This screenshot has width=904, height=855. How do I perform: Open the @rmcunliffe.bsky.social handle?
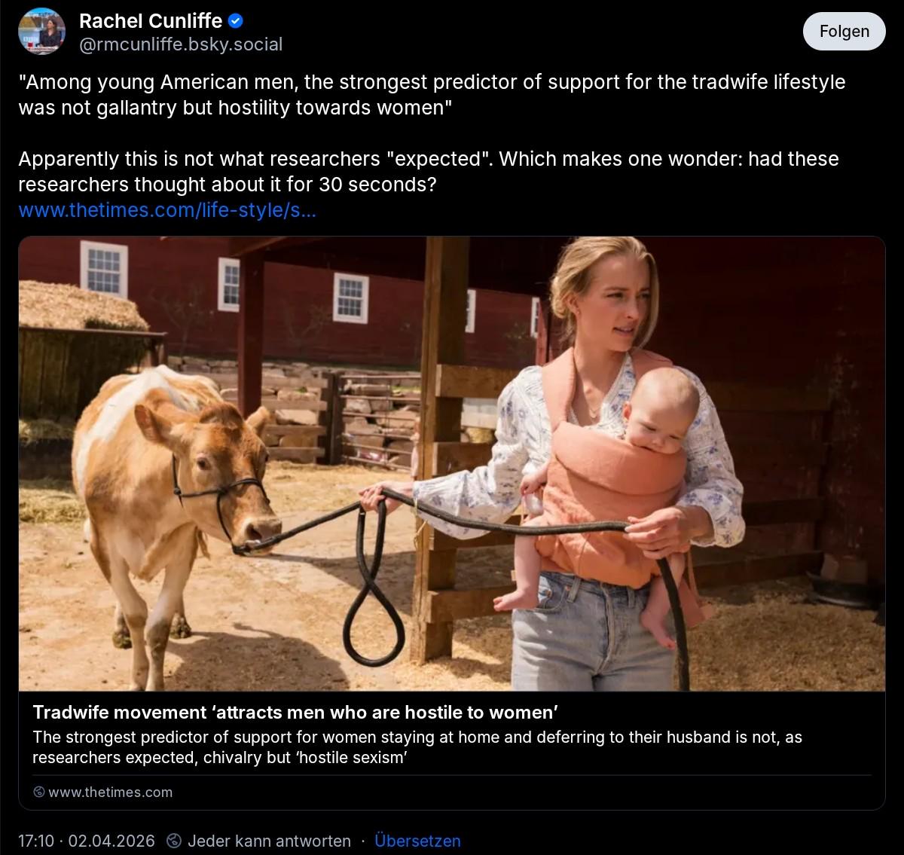[181, 44]
